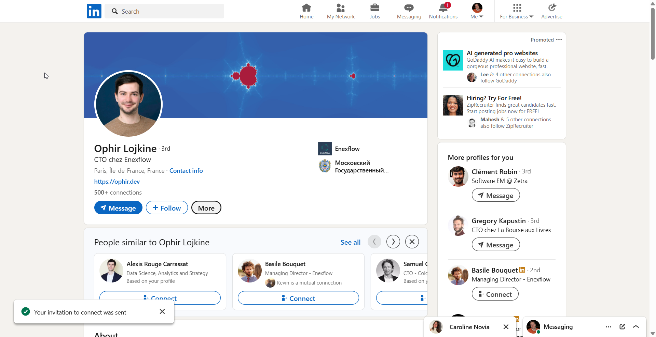Screen dimensions: 656x337
Task: Open Messaging overlay options ellipsis
Action: pyautogui.click(x=609, y=327)
